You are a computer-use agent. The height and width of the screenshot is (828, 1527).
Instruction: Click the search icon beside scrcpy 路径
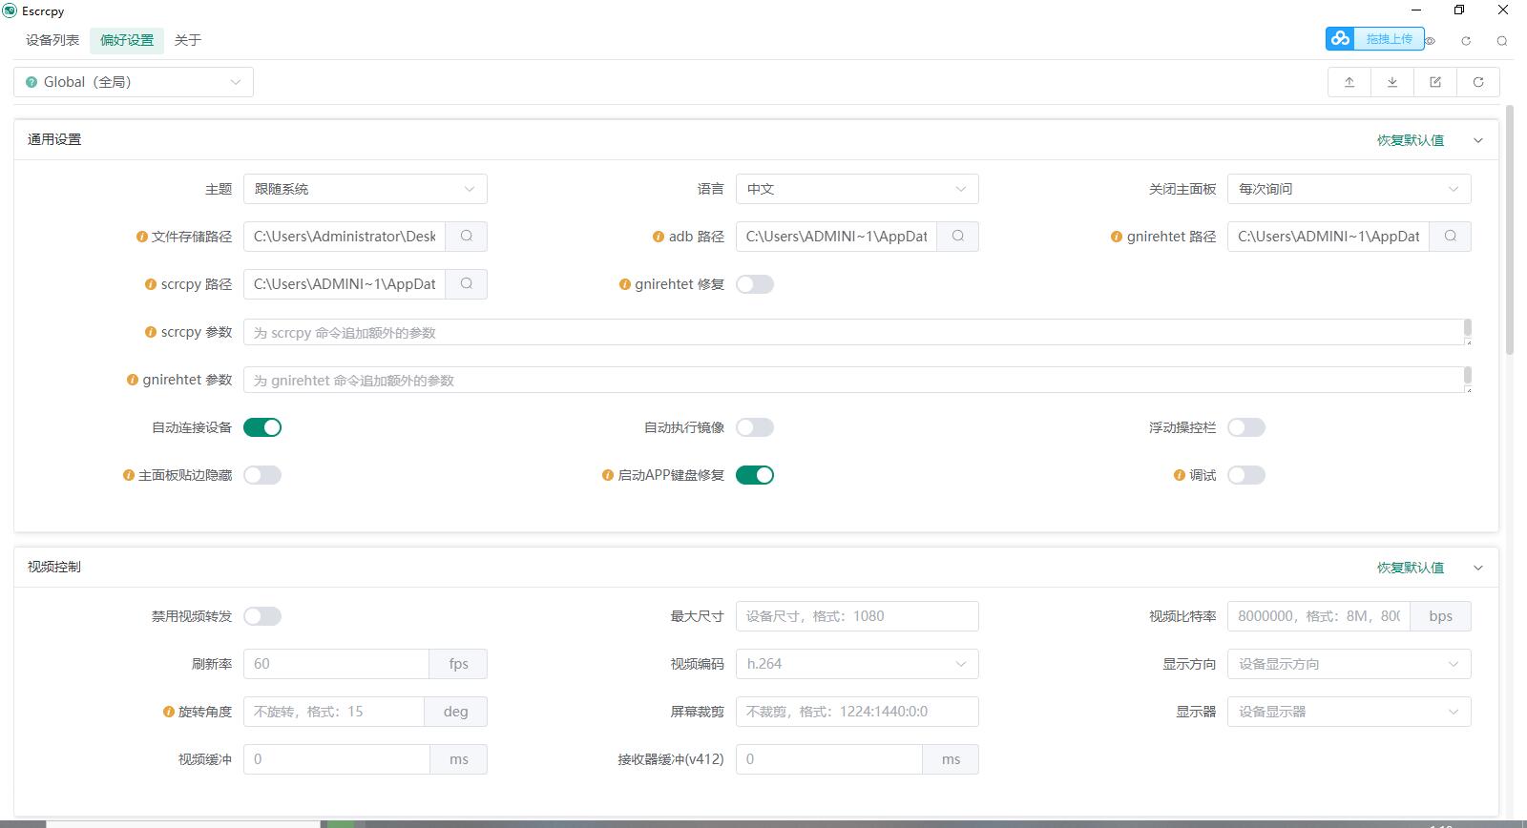click(x=466, y=284)
